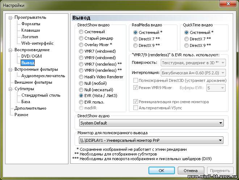Screen dimensions: 239x180
Task: Select Системный under QuickTime видео
Action: pos(186,32)
